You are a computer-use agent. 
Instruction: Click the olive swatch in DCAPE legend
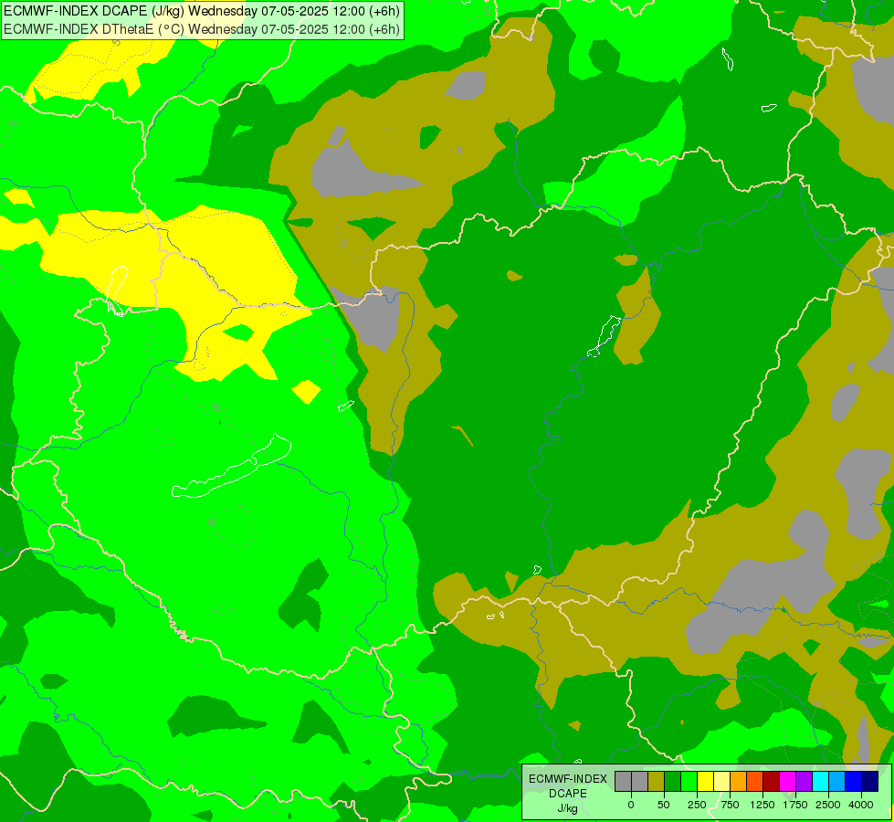[657, 782]
